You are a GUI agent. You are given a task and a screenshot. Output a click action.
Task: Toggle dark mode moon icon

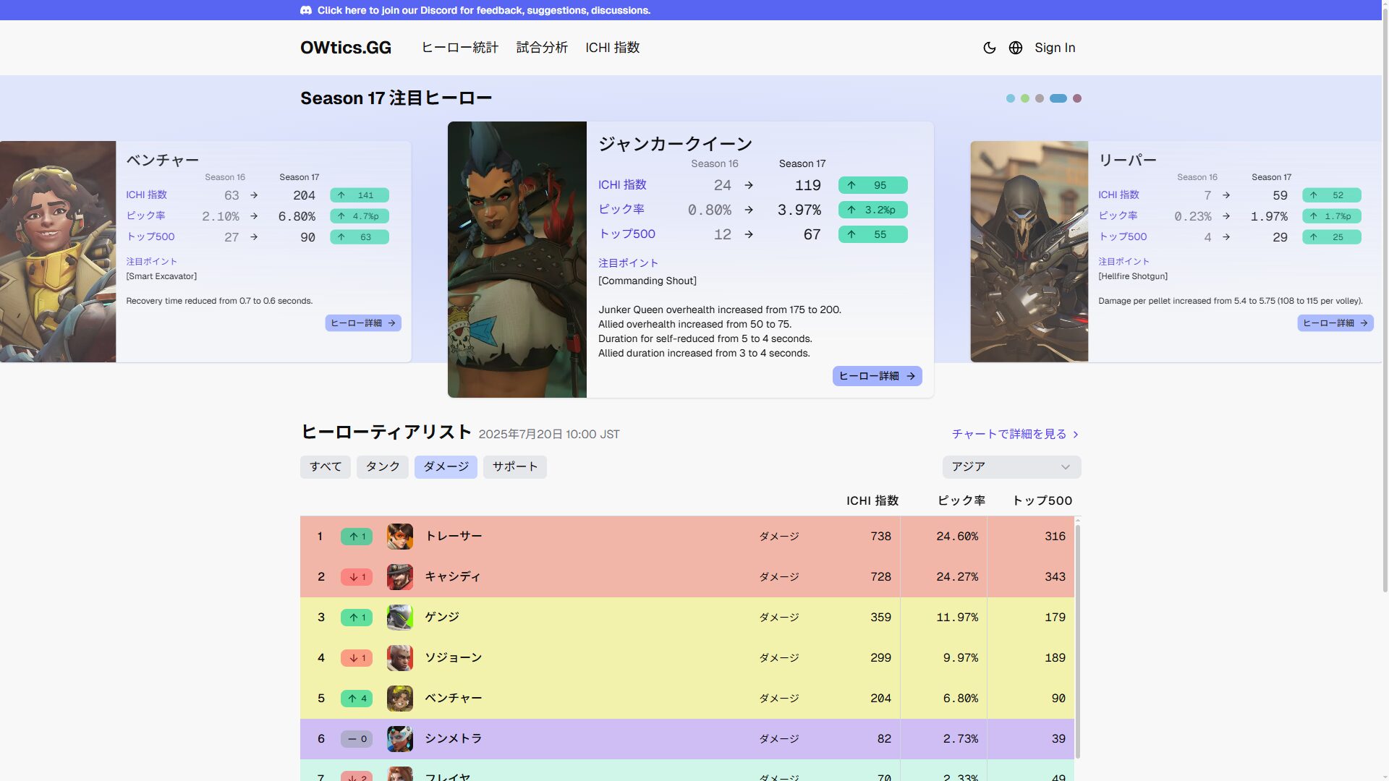point(989,48)
